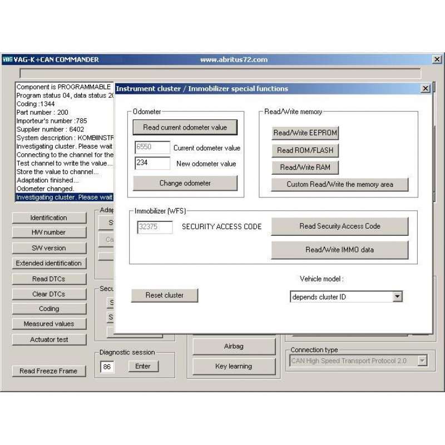Image resolution: width=445 pixels, height=445 pixels.
Task: Click Read current odometer value
Action: tap(186, 127)
